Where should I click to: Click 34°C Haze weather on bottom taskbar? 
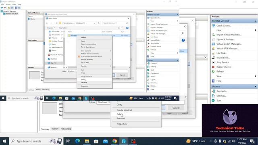196,141
